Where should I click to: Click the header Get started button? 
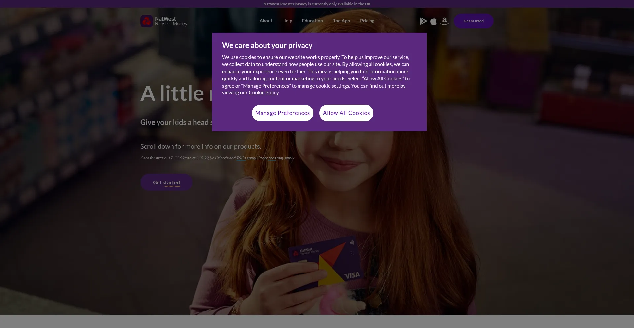click(x=474, y=21)
